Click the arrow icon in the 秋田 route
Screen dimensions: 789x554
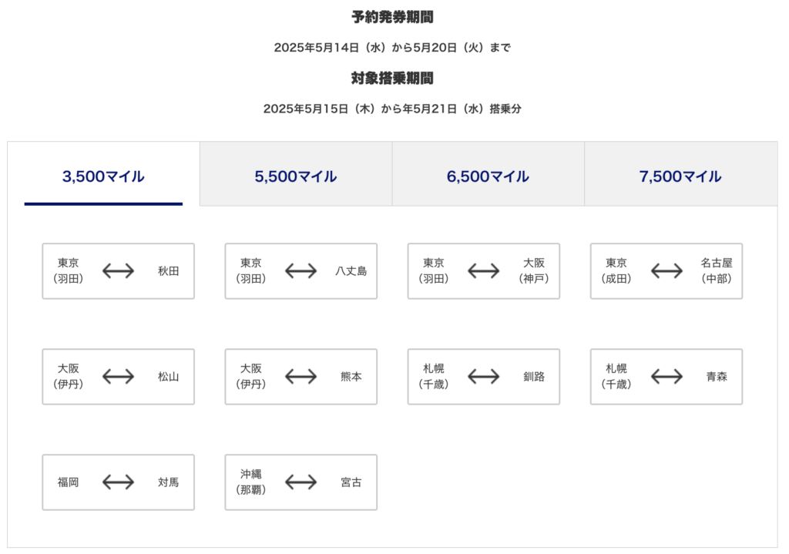pyautogui.click(x=118, y=271)
